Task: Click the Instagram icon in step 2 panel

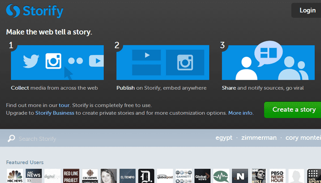Action: coord(185,63)
